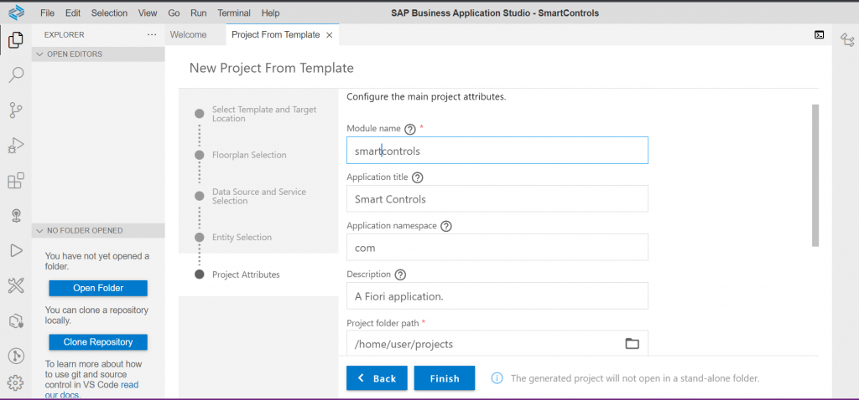Click the Module name input field

(497, 151)
